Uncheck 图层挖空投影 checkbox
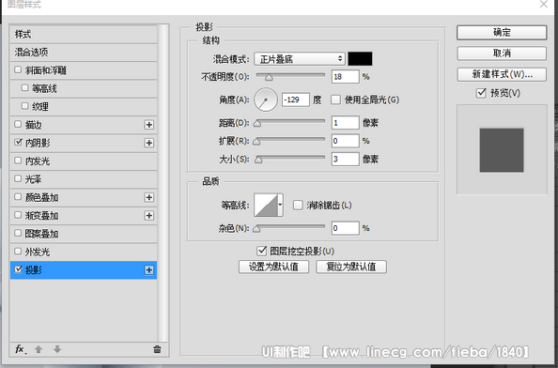Image resolution: width=558 pixels, height=368 pixels. pos(261,251)
